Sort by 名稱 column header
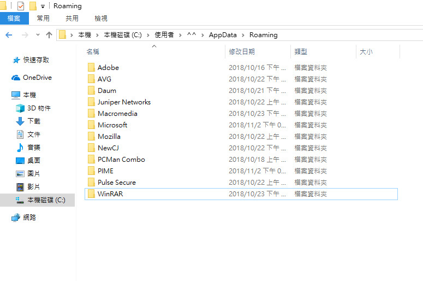 pyautogui.click(x=93, y=52)
